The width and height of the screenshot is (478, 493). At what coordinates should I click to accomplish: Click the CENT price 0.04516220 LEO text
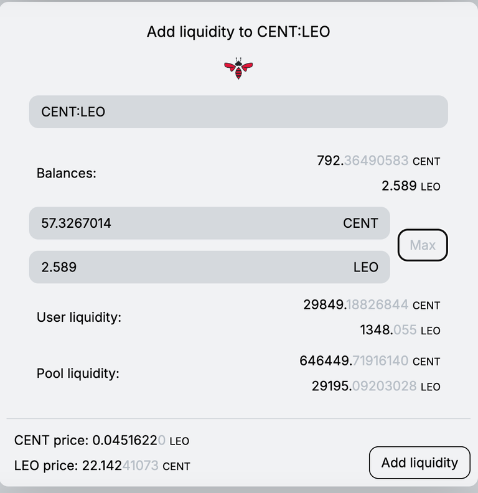tap(101, 440)
